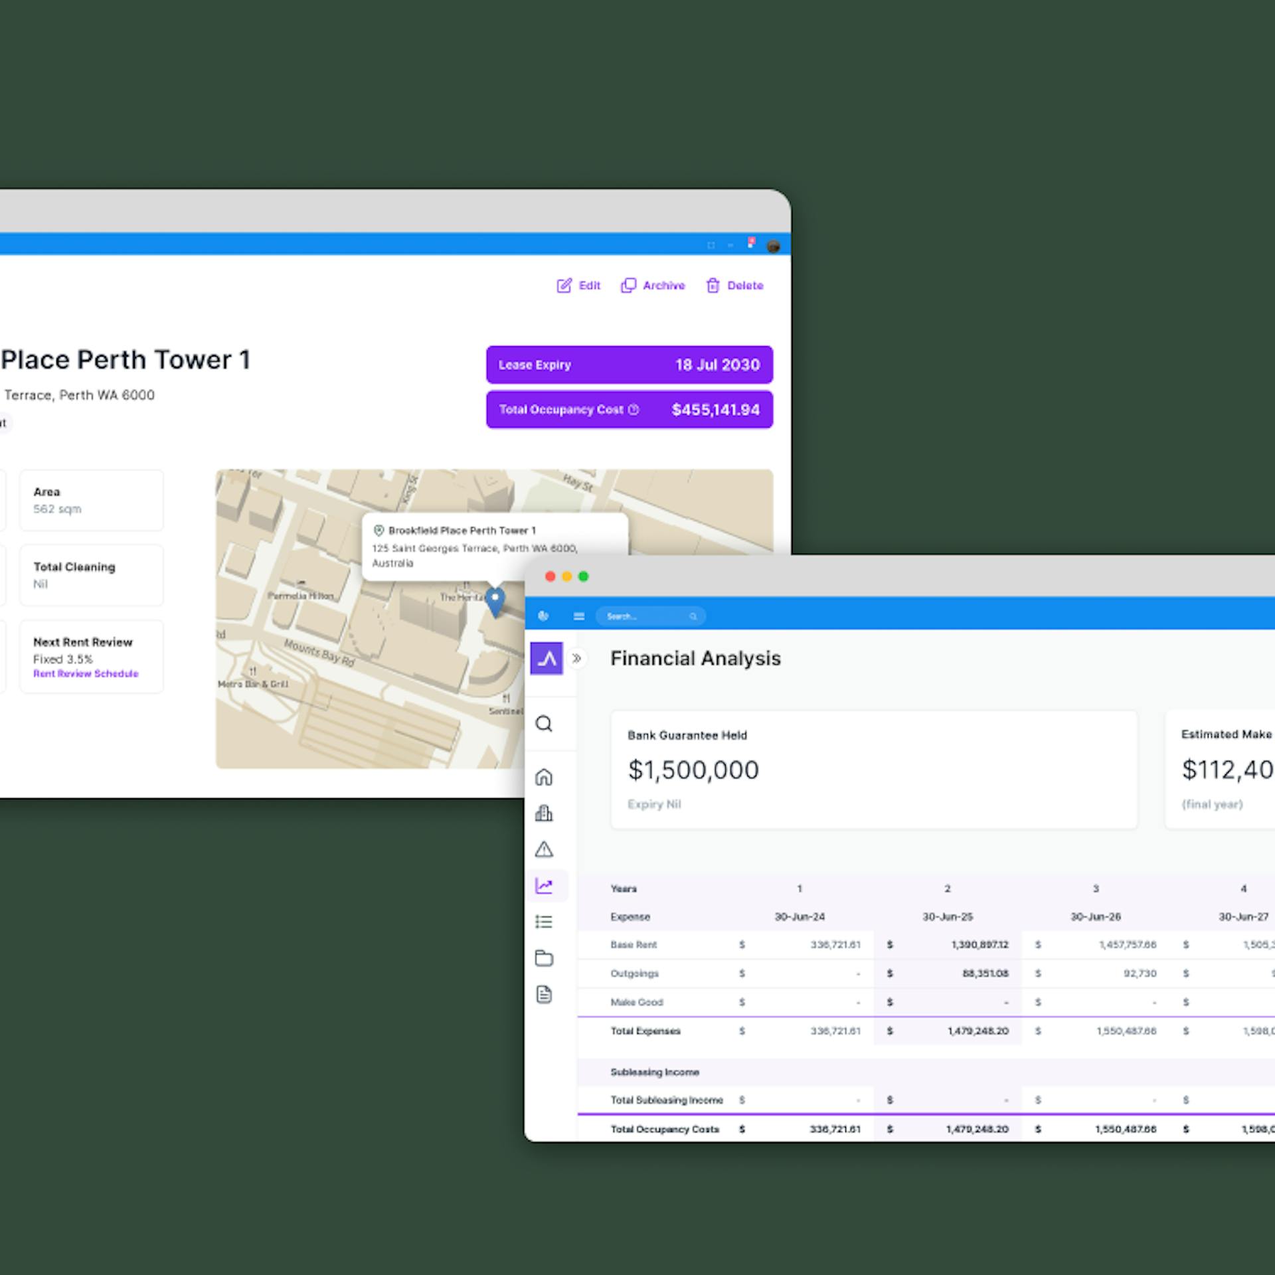The image size is (1275, 1275).
Task: Select the Next Rent Review card
Action: (x=92, y=656)
